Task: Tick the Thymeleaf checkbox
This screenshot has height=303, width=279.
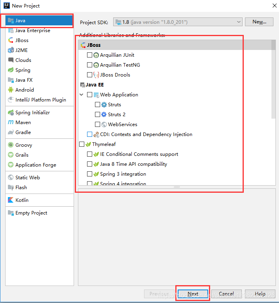Action: [82, 144]
